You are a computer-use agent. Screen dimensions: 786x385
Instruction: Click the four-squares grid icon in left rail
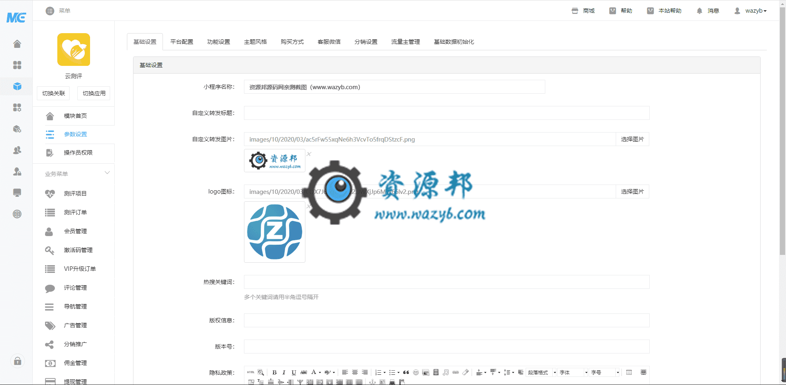[x=17, y=65]
